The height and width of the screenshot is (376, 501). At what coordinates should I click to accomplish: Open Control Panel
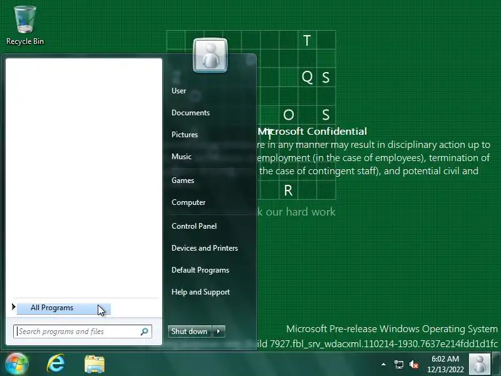(x=194, y=226)
